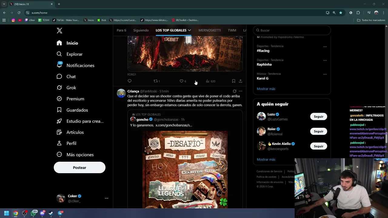Expand LOS TOP GLOBALES tab chevron
Viewport: 388px width, 218px height.
(x=189, y=30)
